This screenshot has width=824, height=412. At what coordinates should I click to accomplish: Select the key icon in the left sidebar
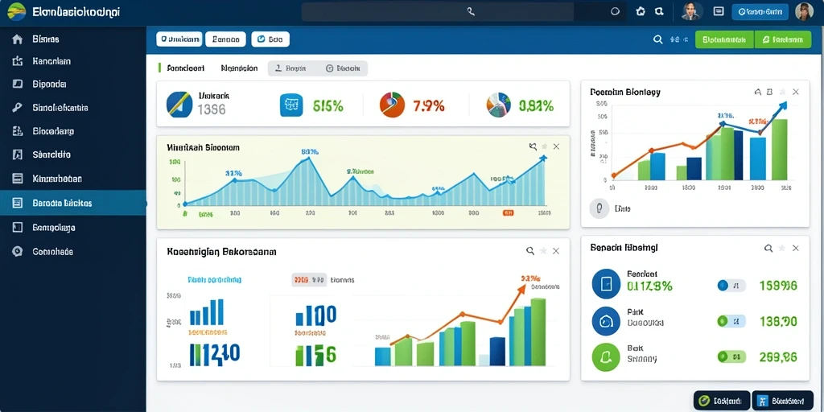coord(18,108)
